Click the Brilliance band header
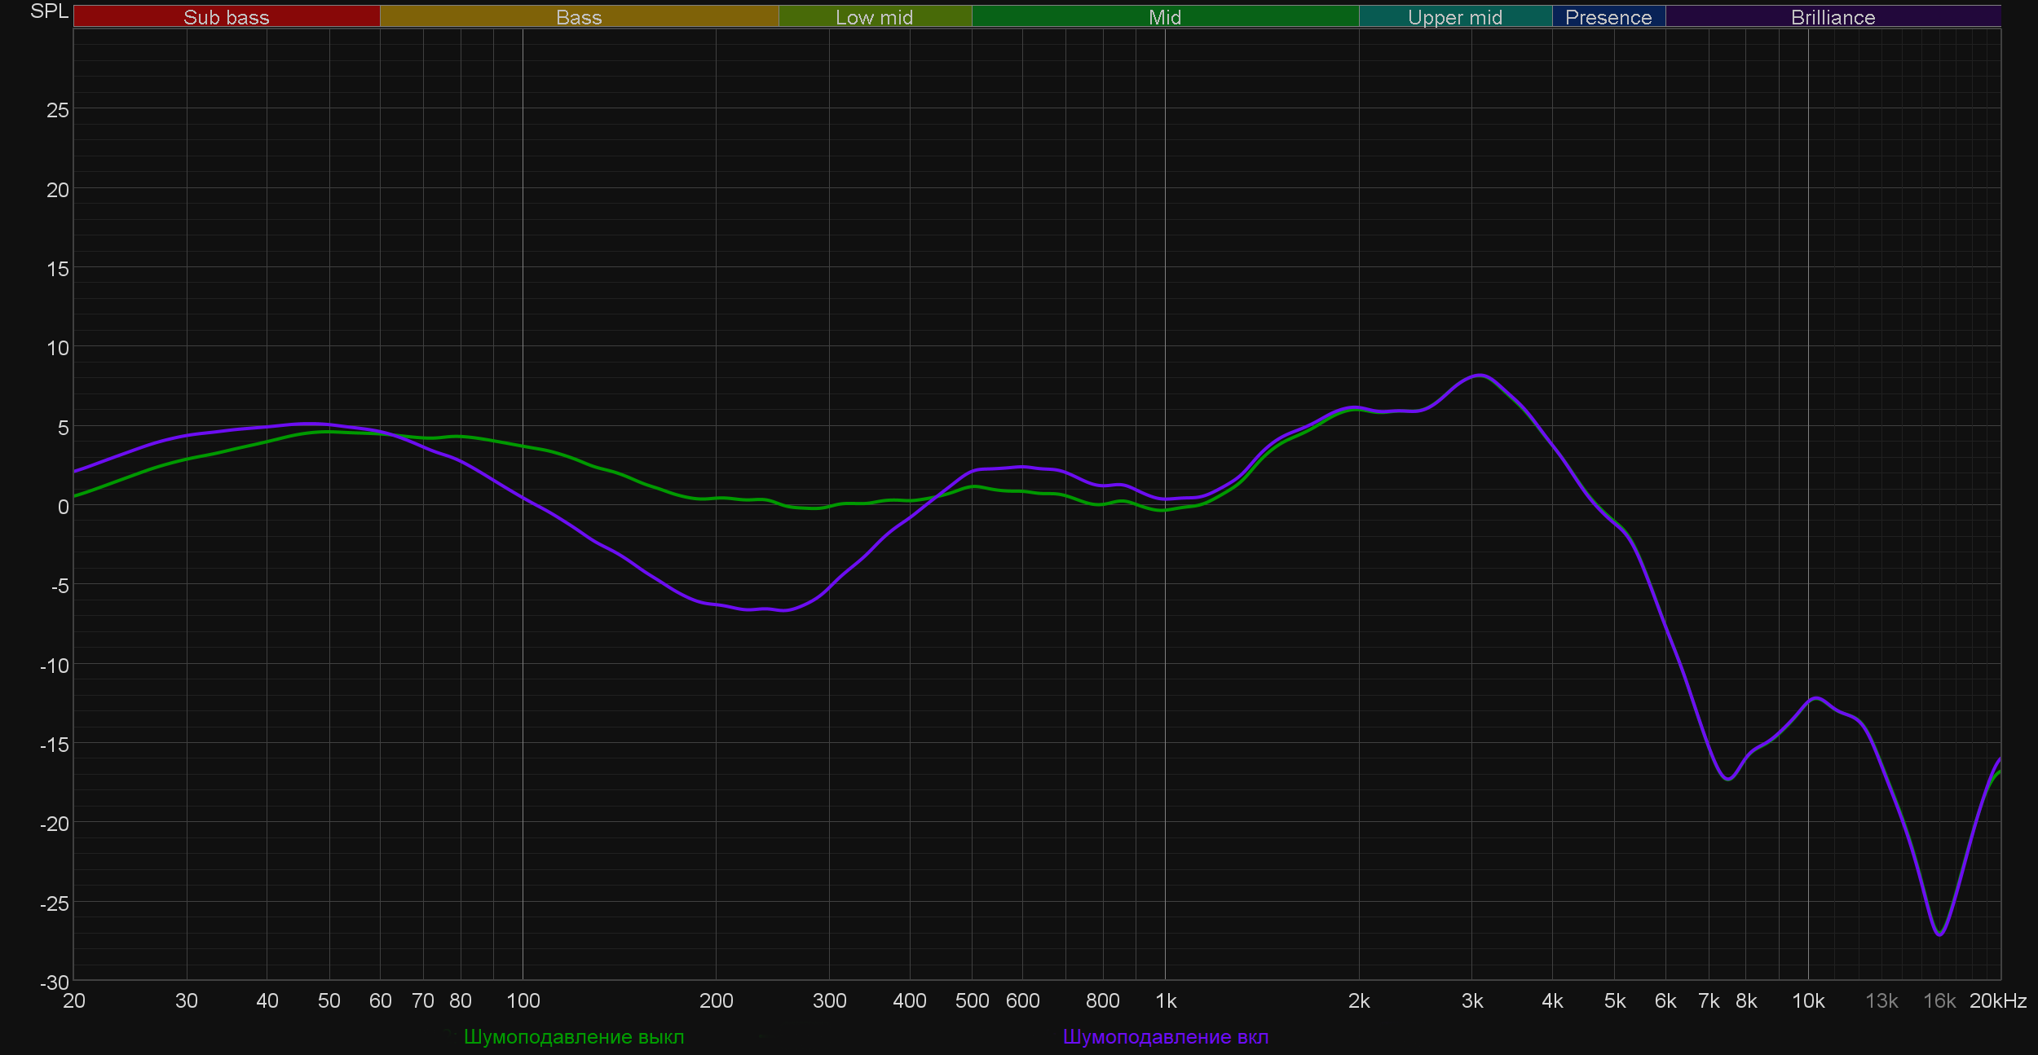The width and height of the screenshot is (2038, 1055). [1833, 17]
